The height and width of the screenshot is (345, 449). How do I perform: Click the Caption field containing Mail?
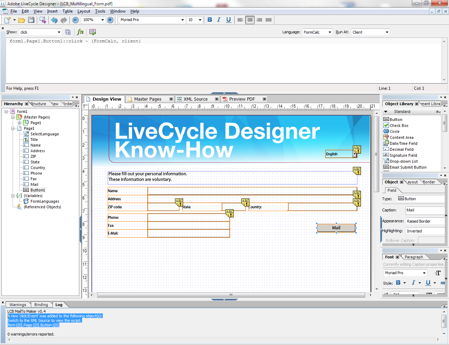(425, 210)
